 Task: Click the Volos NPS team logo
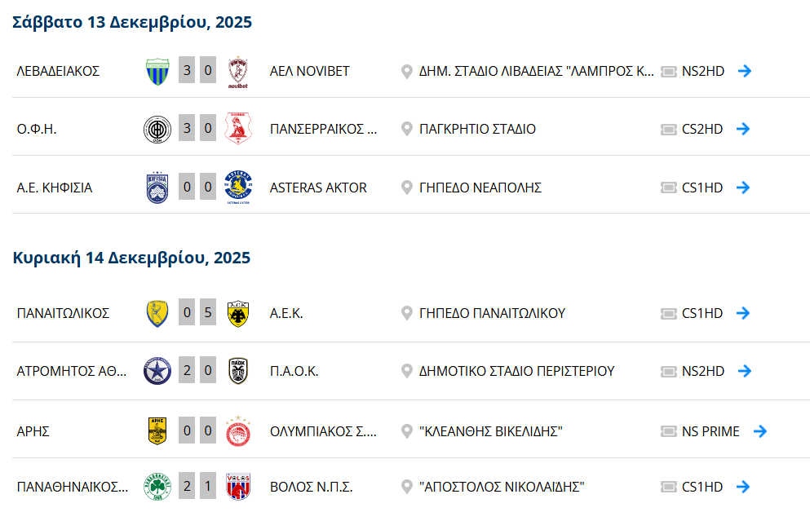pyautogui.click(x=237, y=487)
